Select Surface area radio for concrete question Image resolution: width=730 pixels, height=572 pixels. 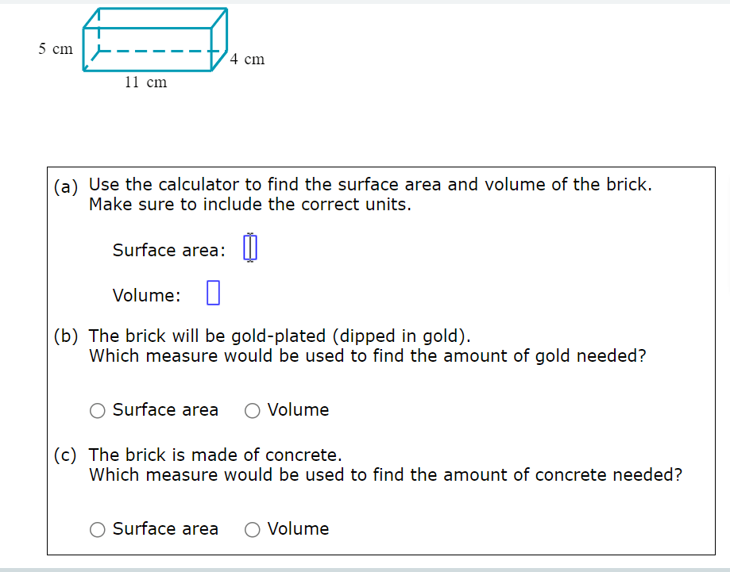97,530
